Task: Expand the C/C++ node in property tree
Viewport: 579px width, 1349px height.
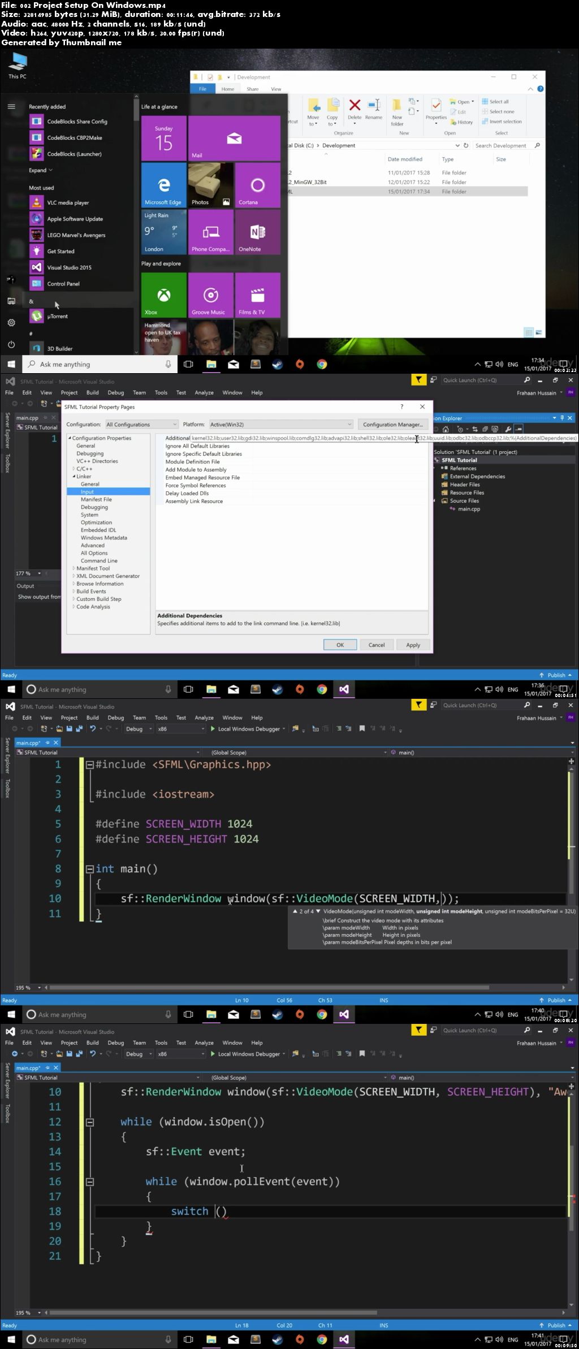Action: (x=74, y=469)
